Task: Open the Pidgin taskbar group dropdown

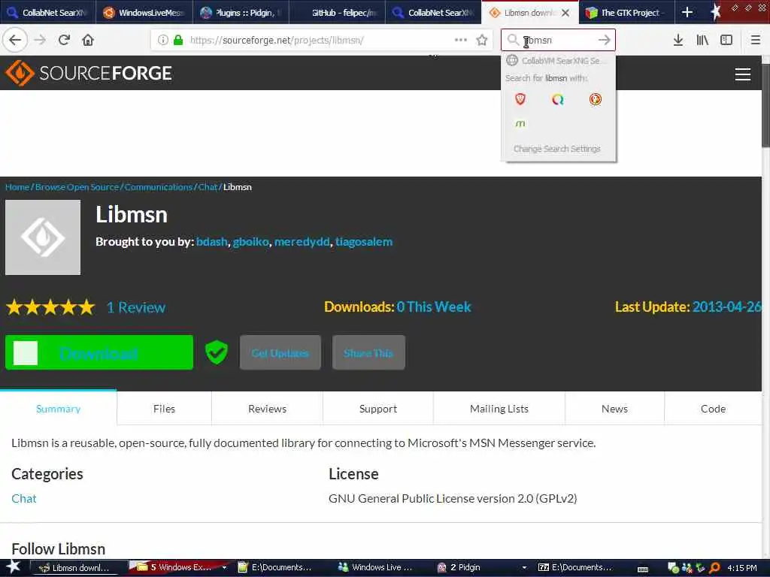Action: [x=524, y=568]
